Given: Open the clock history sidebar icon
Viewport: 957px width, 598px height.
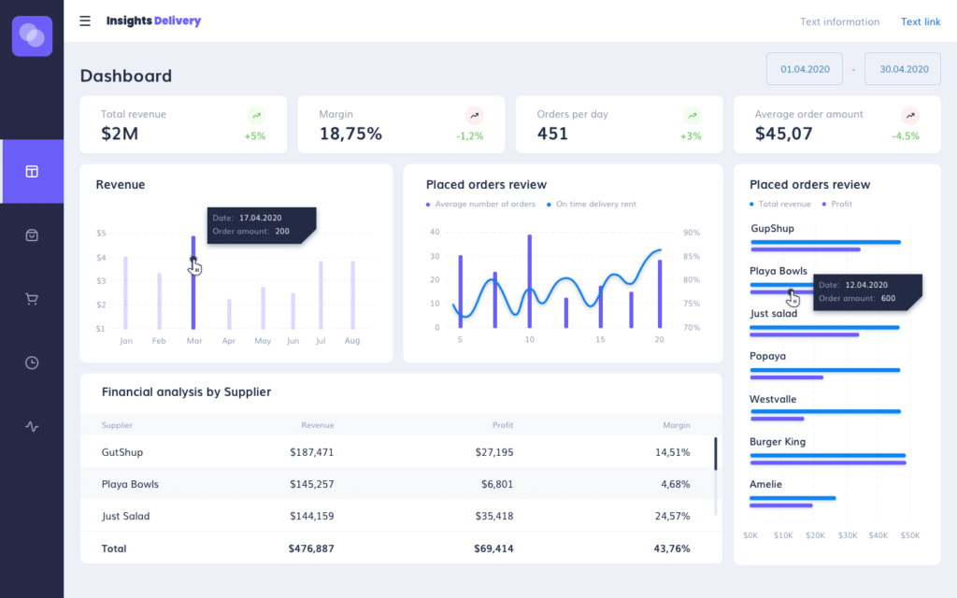Looking at the screenshot, I should point(32,363).
